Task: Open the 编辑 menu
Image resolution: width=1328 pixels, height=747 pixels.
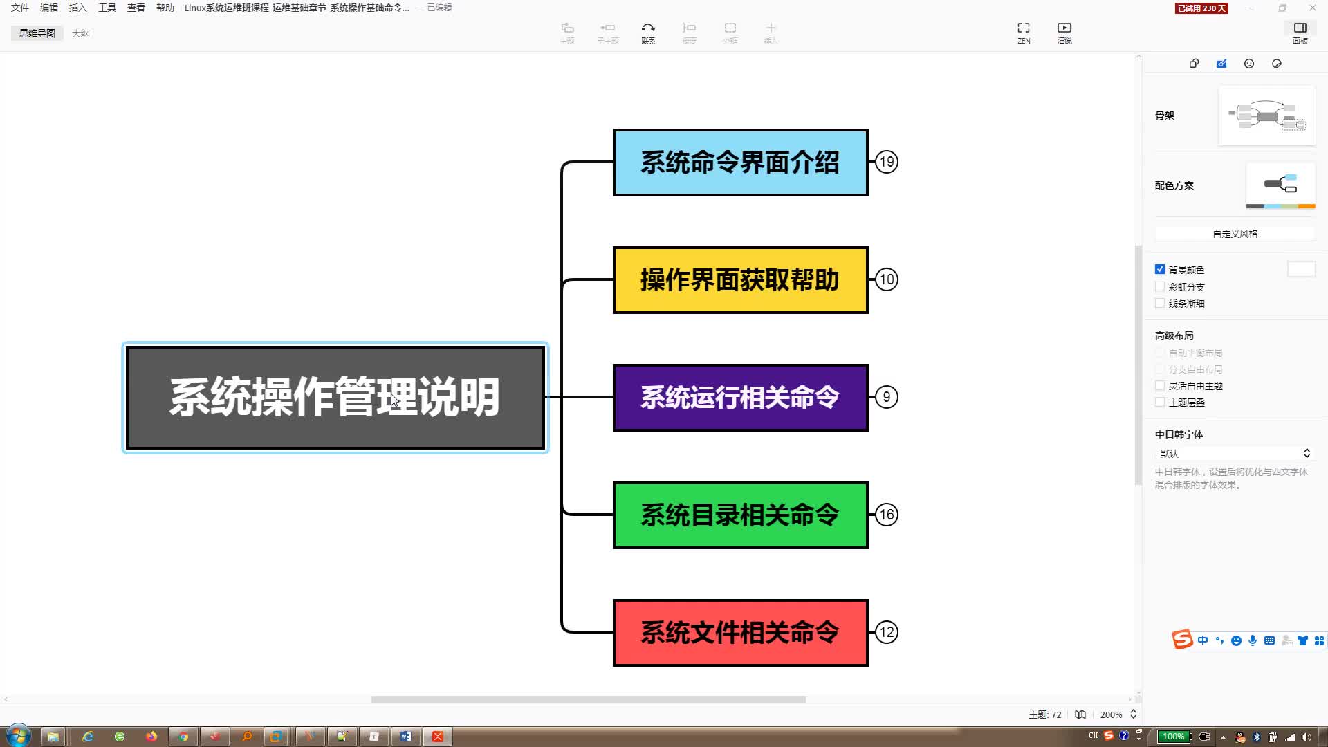Action: (49, 8)
